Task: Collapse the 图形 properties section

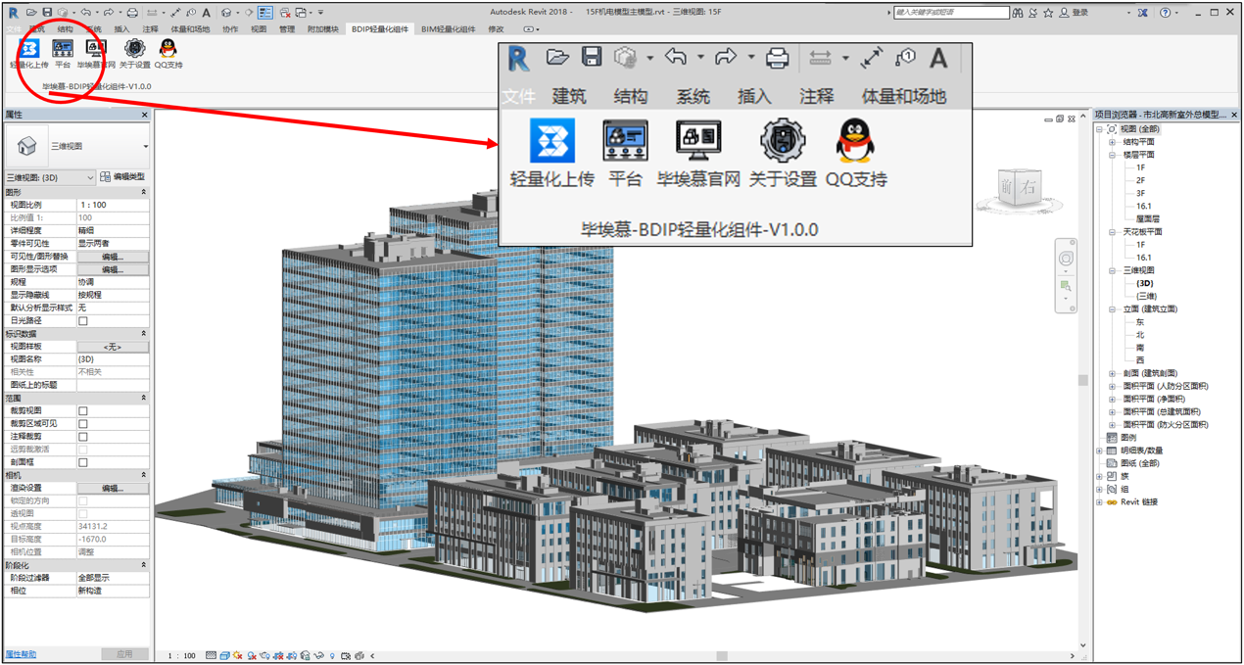Action: pyautogui.click(x=144, y=193)
